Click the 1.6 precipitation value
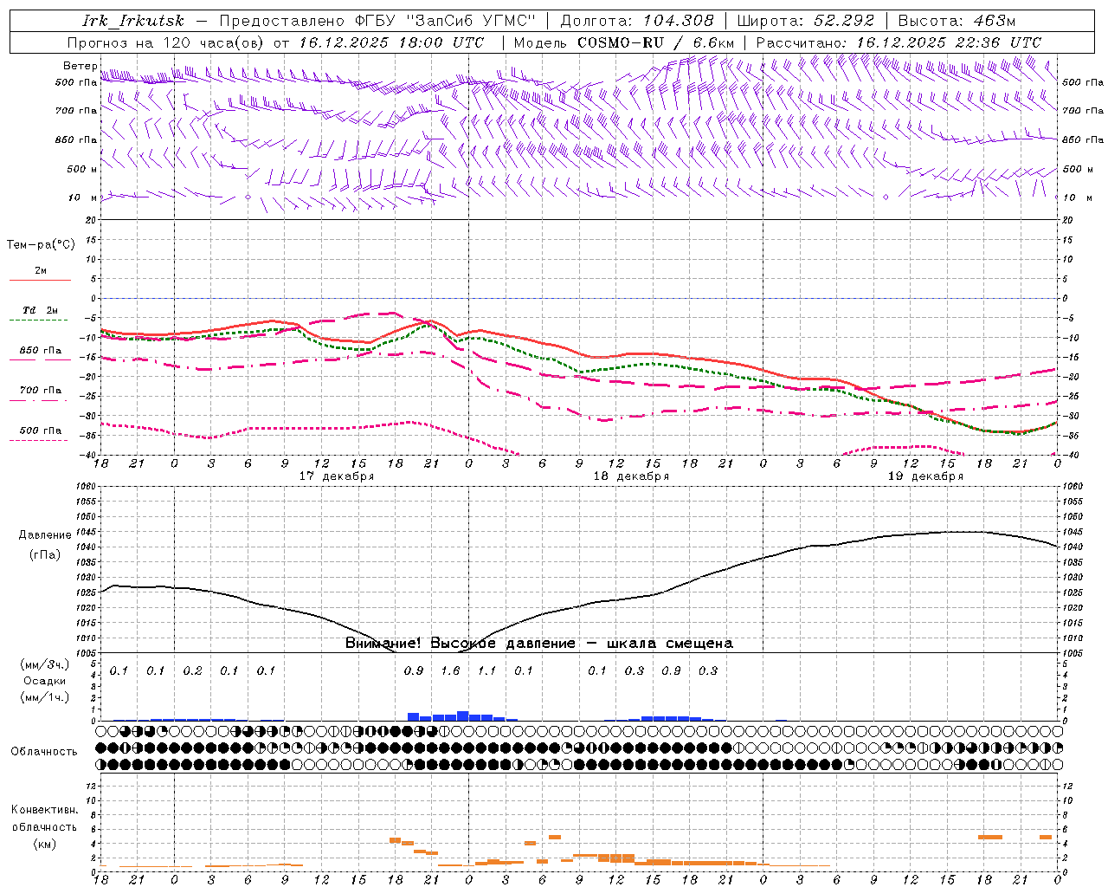This screenshot has height=887, width=1108. pos(450,671)
